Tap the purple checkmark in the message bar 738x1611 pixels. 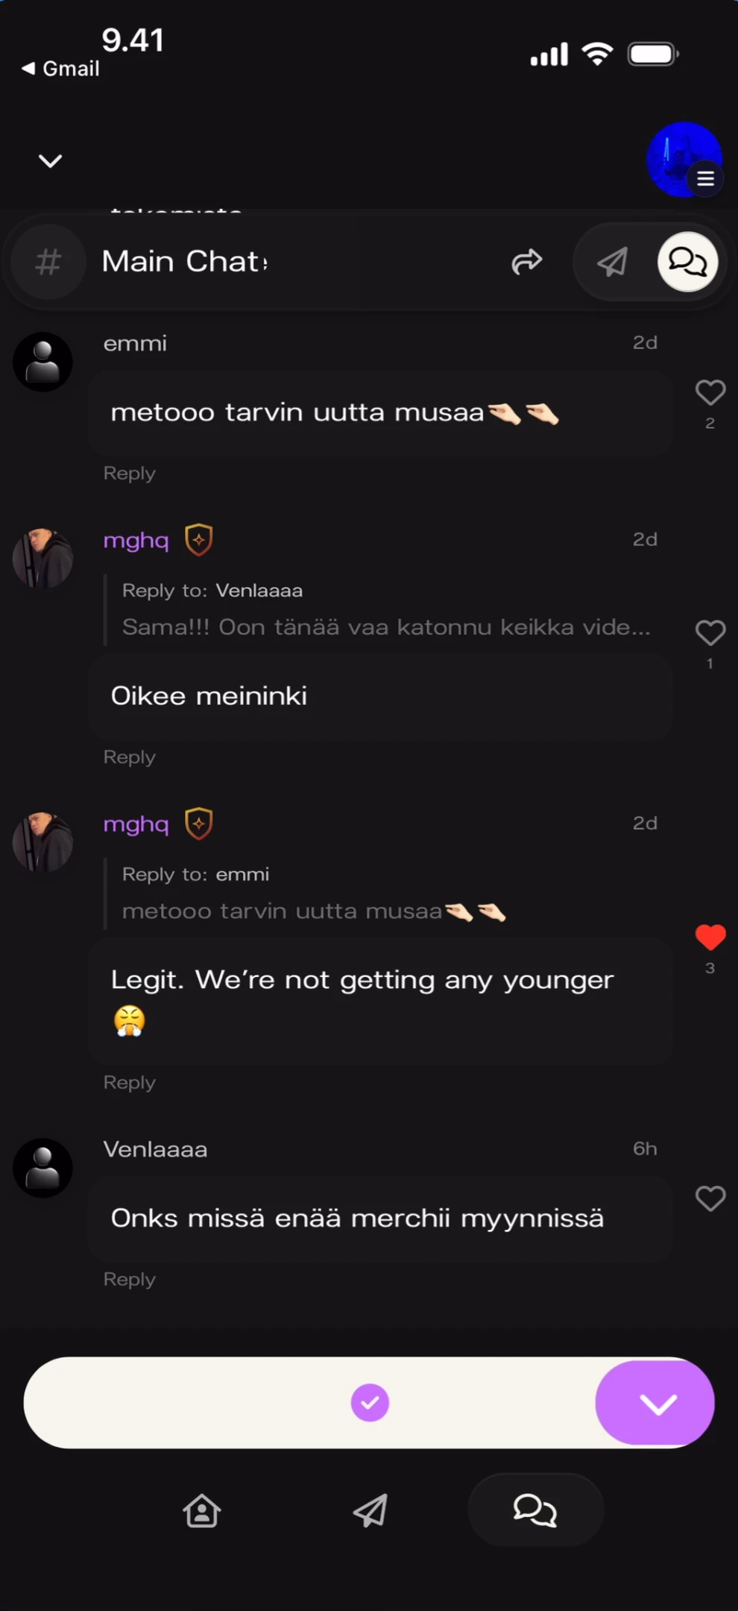click(x=370, y=1402)
